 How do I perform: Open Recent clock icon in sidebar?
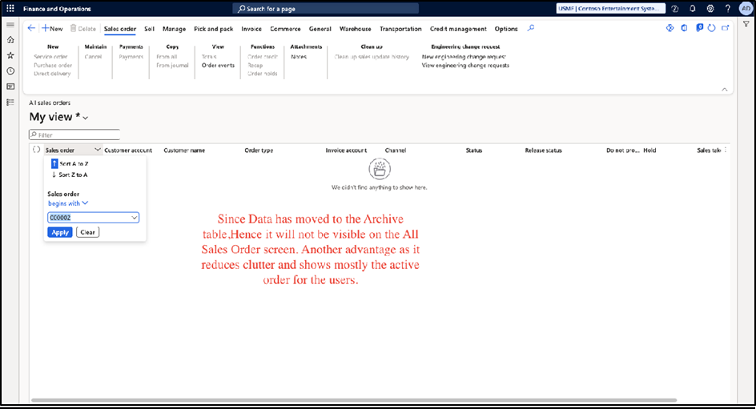[10, 71]
